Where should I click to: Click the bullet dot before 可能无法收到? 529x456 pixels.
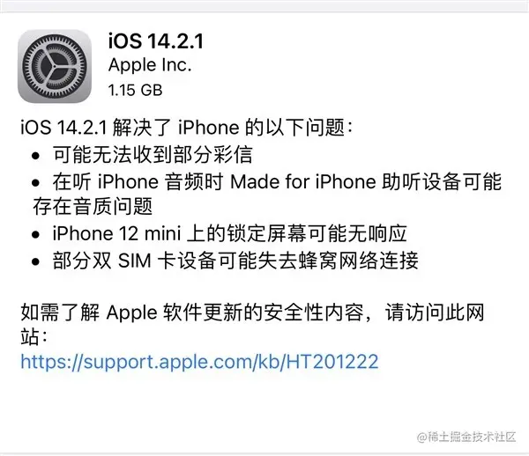[x=35, y=156]
